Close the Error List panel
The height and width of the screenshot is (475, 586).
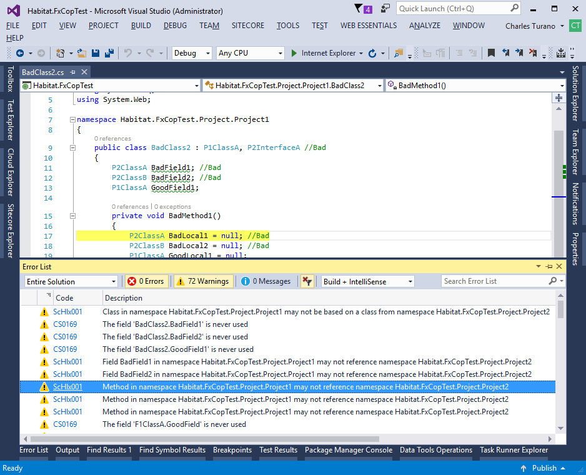coord(560,267)
